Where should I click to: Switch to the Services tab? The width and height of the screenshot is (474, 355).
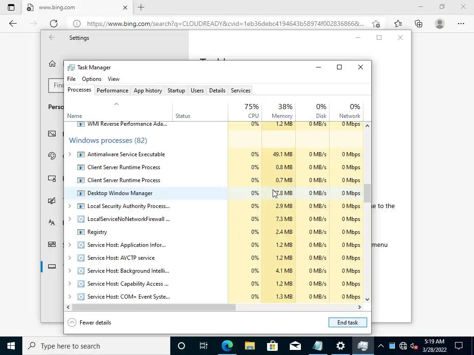coord(241,91)
